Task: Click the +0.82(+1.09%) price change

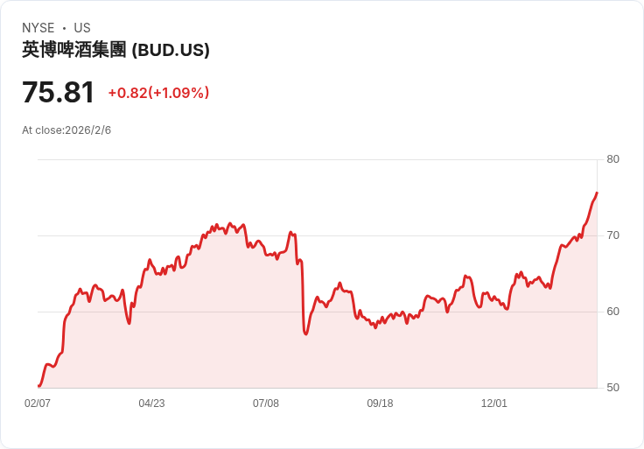Action: pos(158,93)
